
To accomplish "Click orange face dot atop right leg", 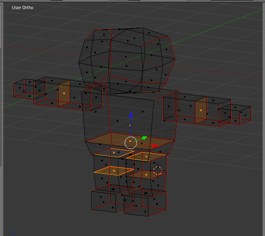I will pyautogui.click(x=146, y=157).
